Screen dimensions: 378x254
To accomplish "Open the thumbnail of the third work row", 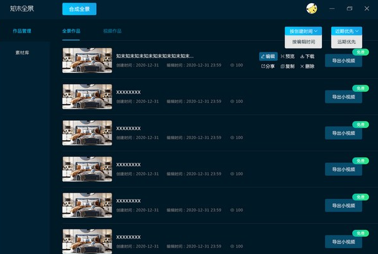I will [x=87, y=132].
